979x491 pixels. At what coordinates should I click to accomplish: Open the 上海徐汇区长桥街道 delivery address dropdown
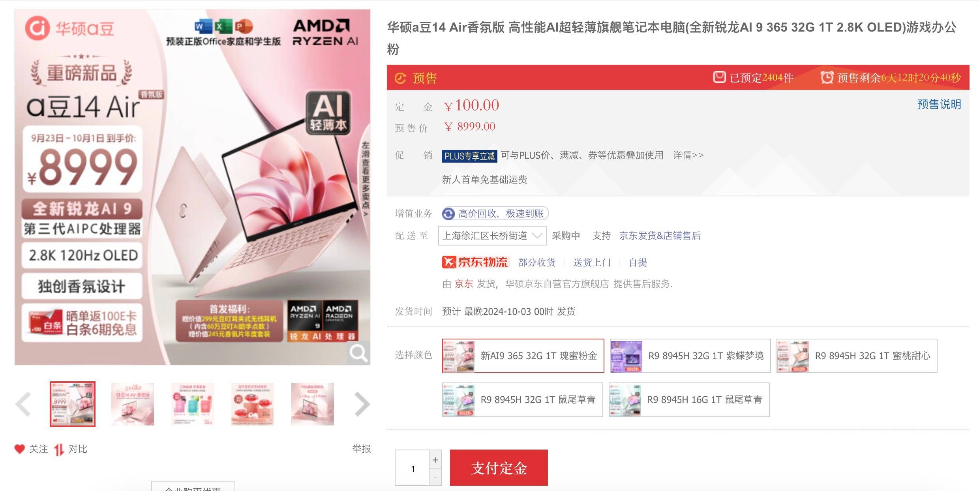[492, 236]
